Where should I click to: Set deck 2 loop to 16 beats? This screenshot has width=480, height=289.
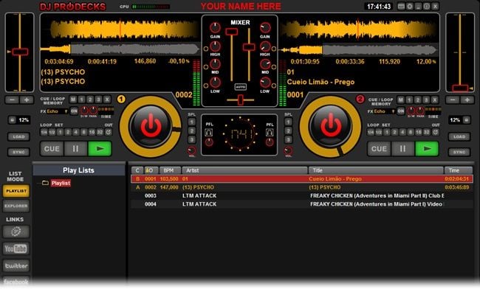pos(419,132)
